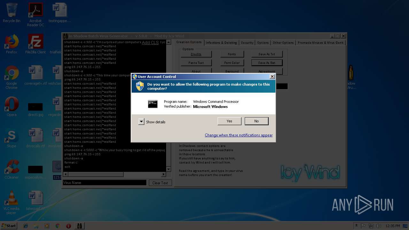Open the Google Chrome desktop shortcut

point(12,77)
